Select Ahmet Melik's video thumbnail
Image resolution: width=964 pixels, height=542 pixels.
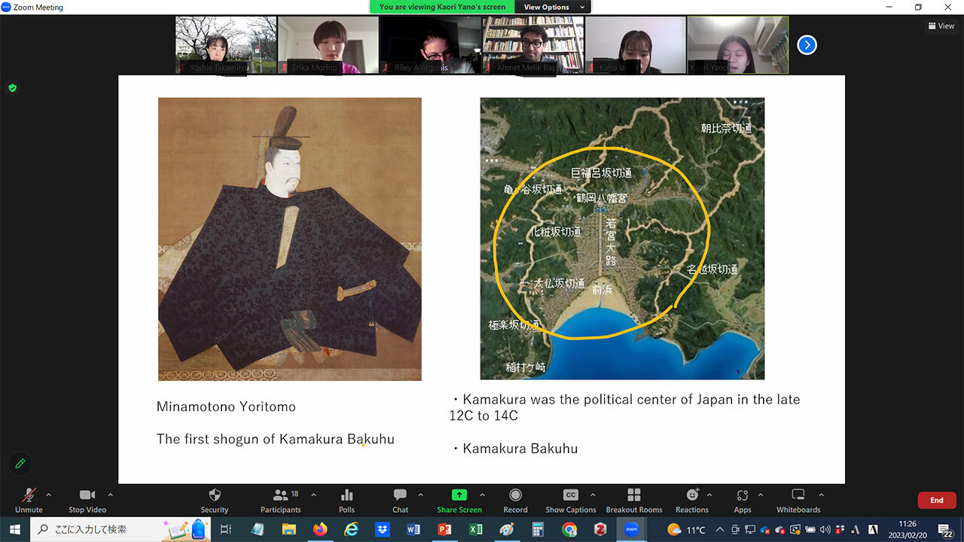pyautogui.click(x=533, y=44)
